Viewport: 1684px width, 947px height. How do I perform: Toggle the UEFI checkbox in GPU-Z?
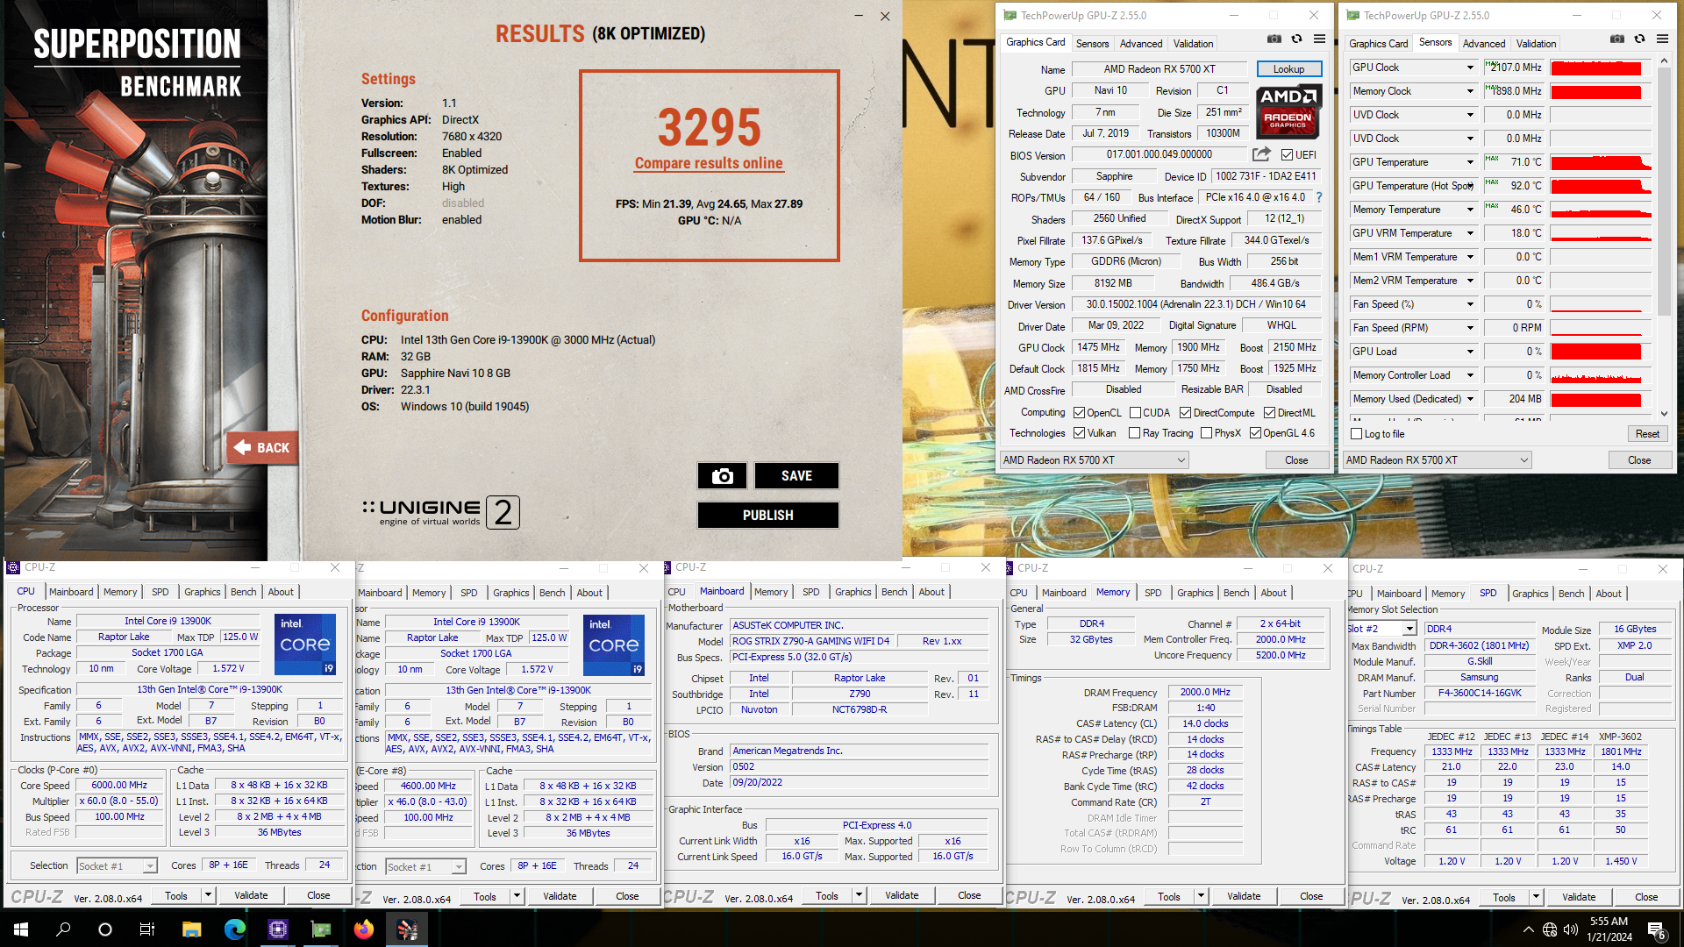(x=1287, y=155)
